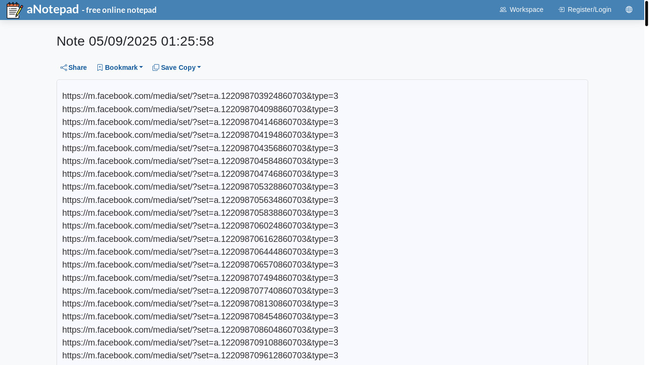Click the URL containing 122098705634860703

(200, 200)
